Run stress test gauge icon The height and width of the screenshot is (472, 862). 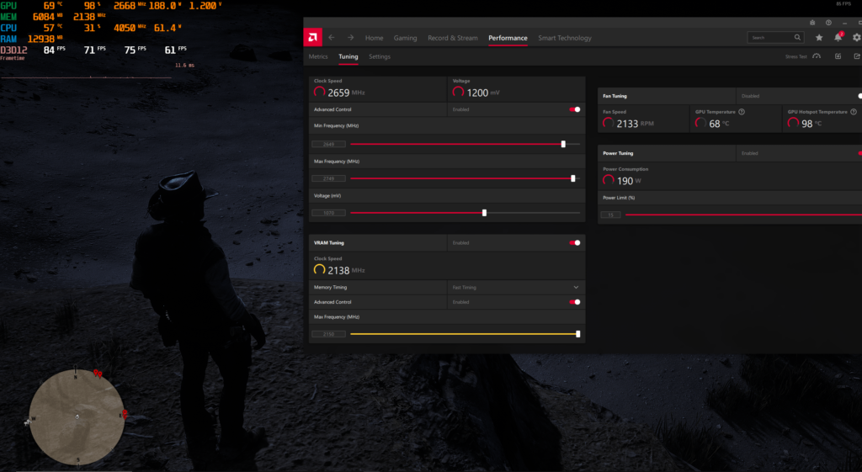click(x=817, y=56)
